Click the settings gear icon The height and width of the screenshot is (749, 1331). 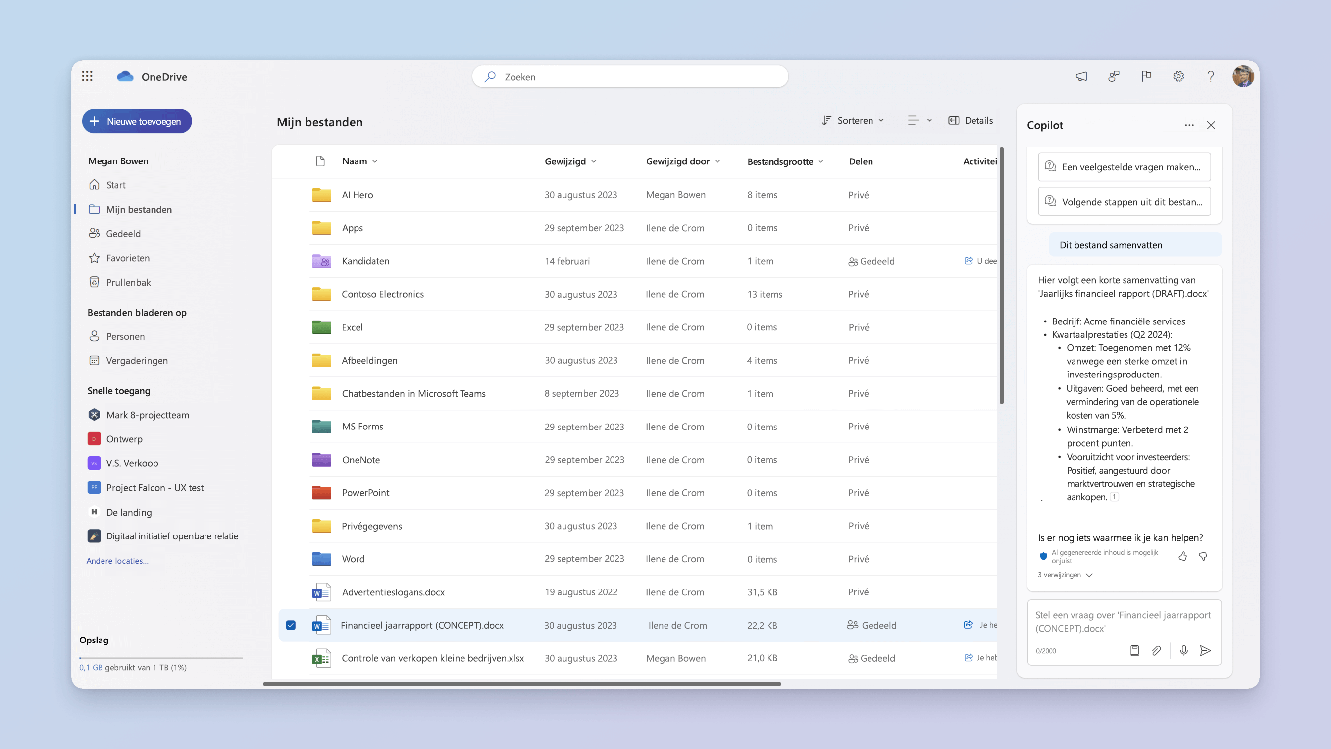pos(1179,76)
